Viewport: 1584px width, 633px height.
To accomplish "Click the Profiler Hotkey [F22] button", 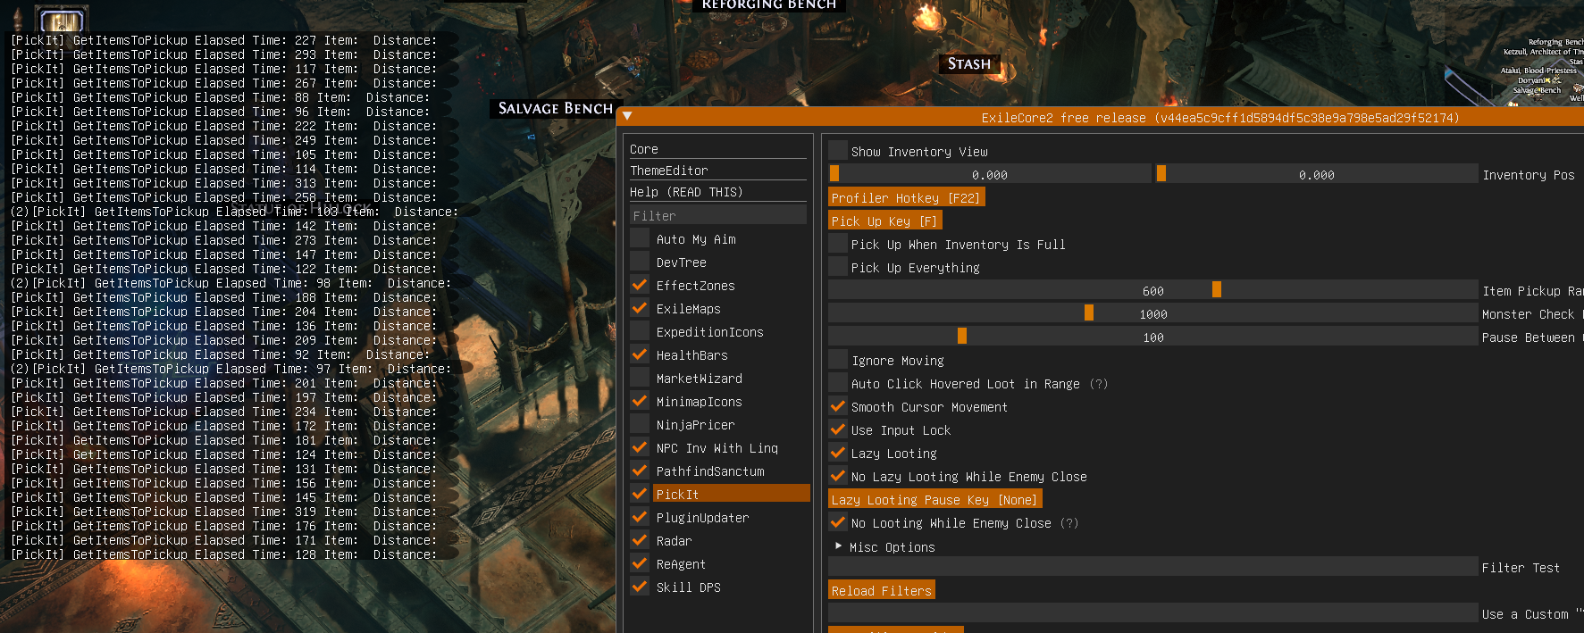I will click(906, 197).
